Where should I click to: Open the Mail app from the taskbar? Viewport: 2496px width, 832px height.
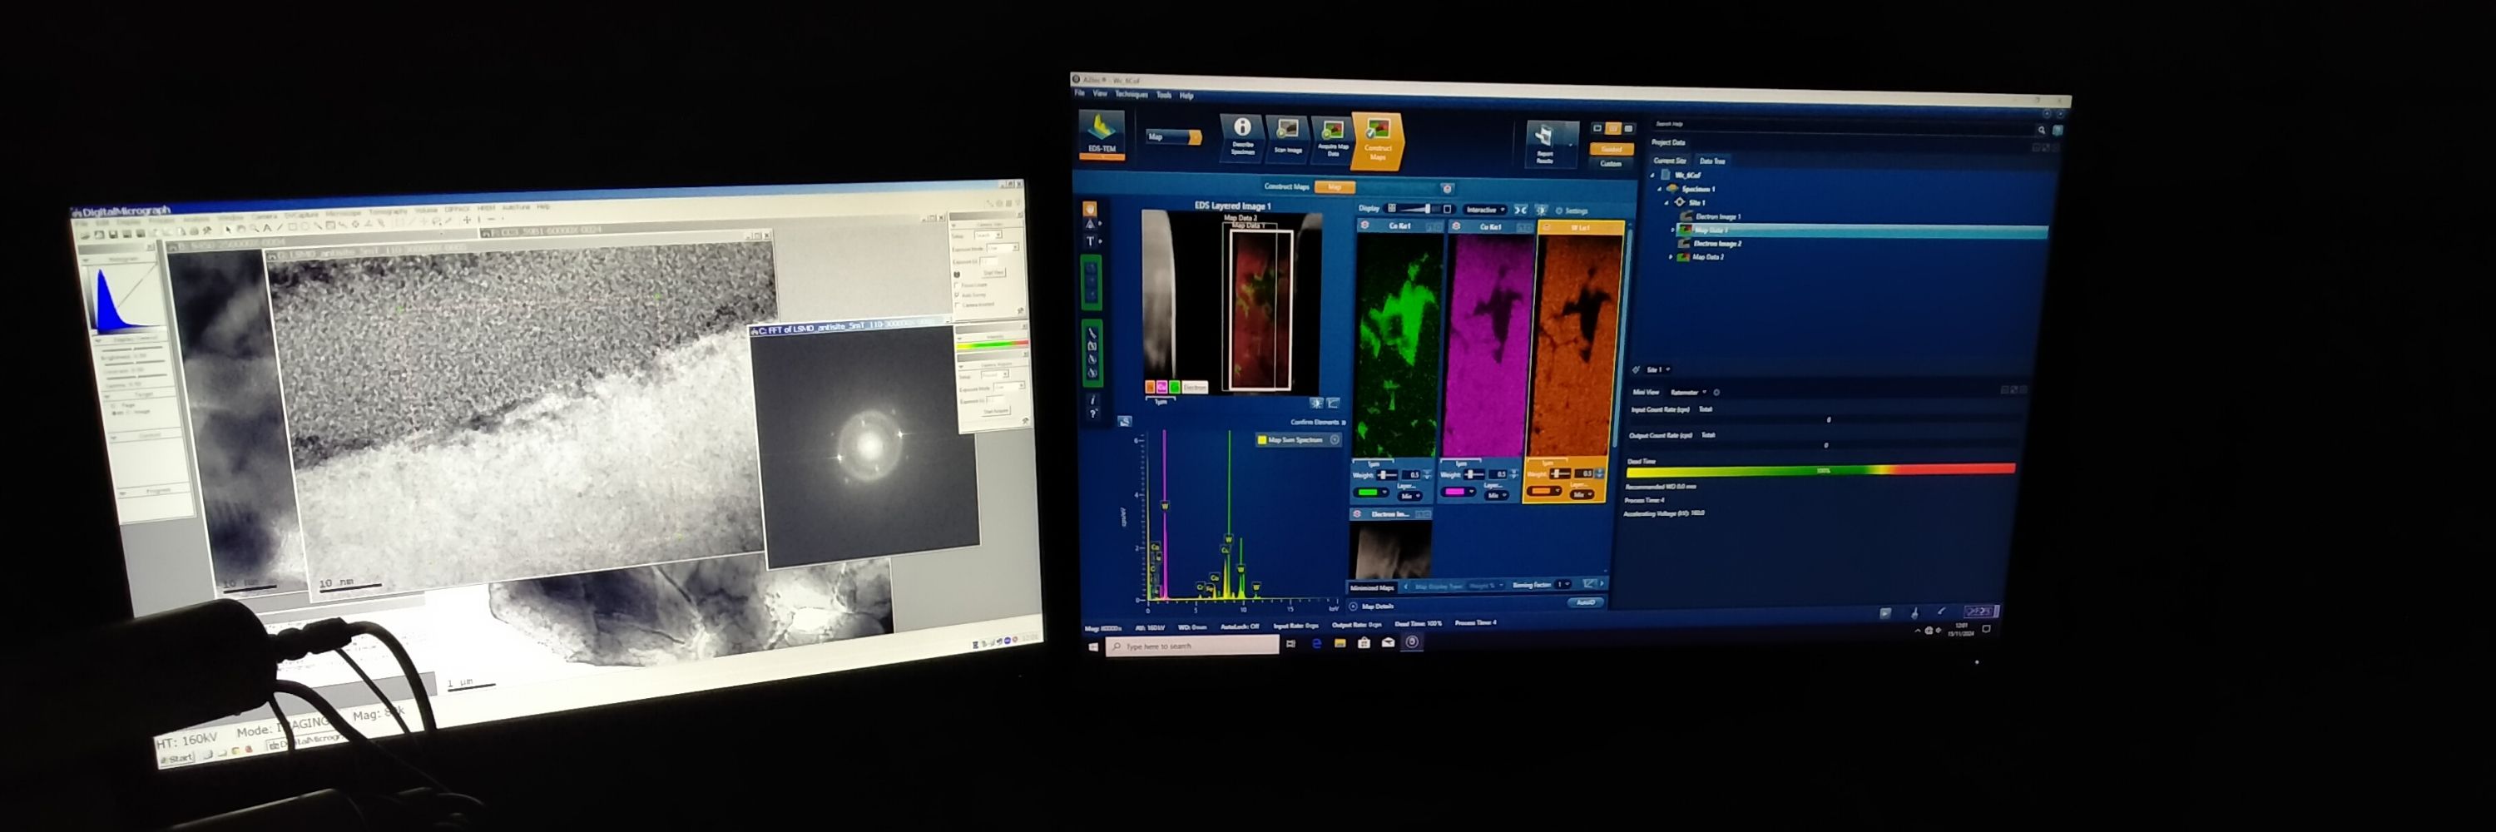coord(1389,643)
